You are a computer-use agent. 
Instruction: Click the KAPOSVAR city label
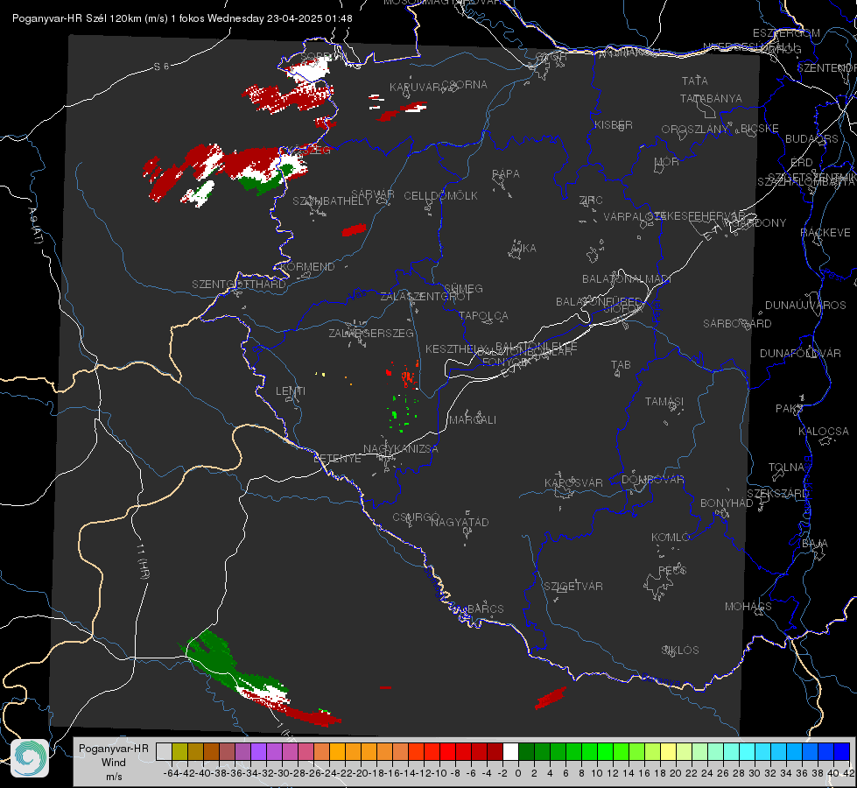[x=573, y=482]
